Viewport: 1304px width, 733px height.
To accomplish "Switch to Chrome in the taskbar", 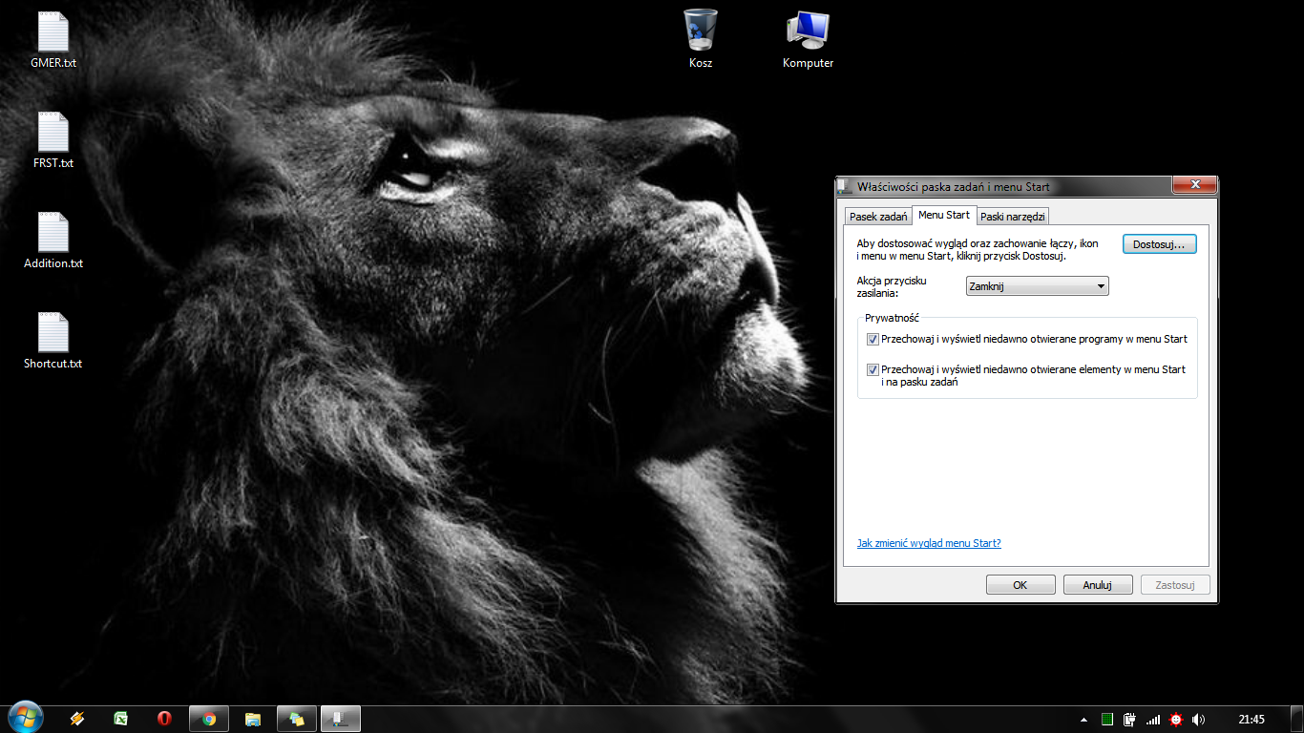I will click(x=209, y=719).
